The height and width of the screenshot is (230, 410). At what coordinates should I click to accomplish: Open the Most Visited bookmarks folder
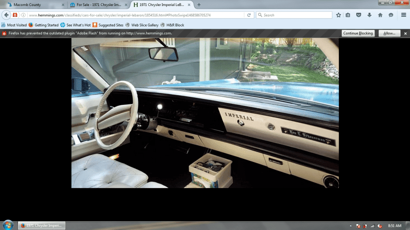(14, 25)
